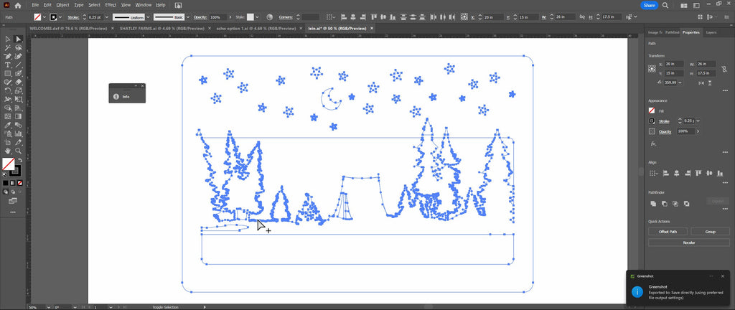Click vertical align top in Properties panel
Image resolution: width=735 pixels, height=310 pixels.
pyautogui.click(x=699, y=173)
